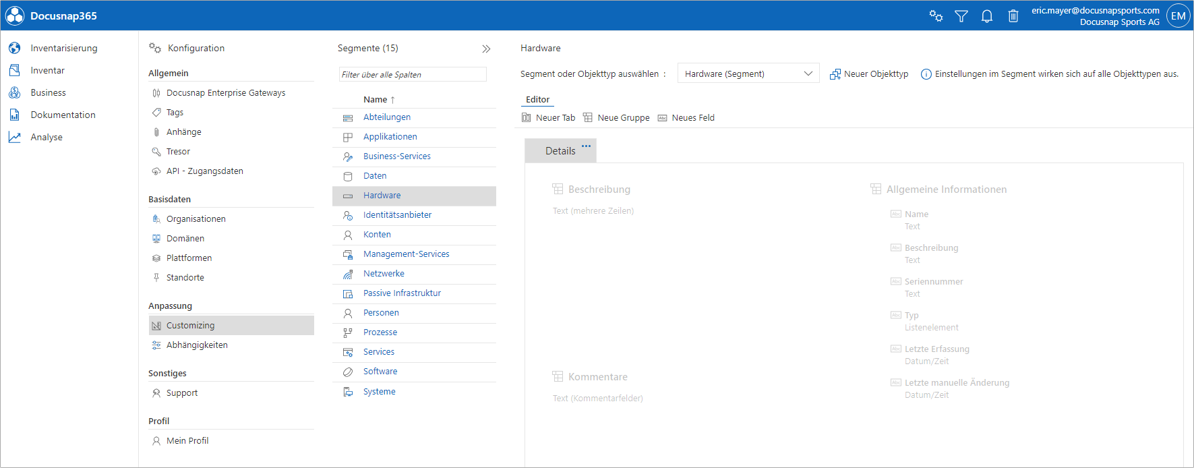Screen dimensions: 1194x468
Task: Sort segments by Name column header
Action: pos(376,100)
